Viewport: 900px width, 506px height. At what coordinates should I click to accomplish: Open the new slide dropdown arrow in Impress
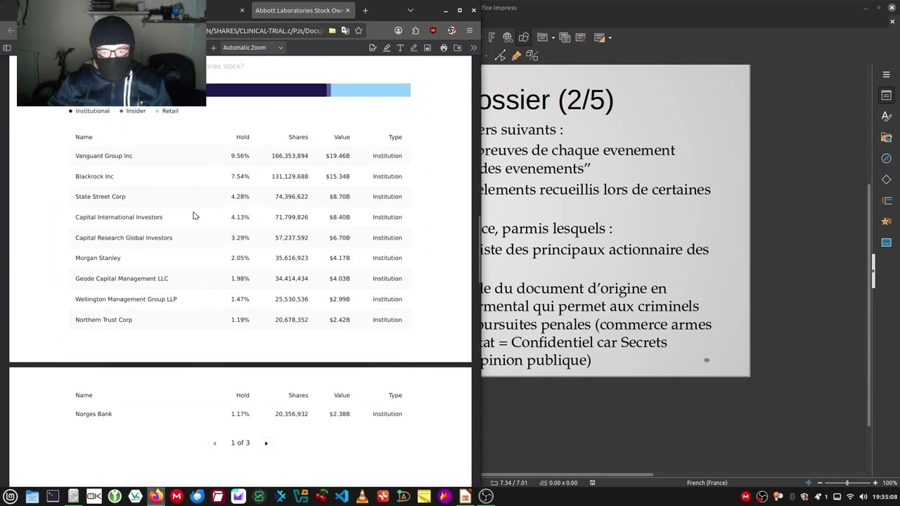pos(553,37)
